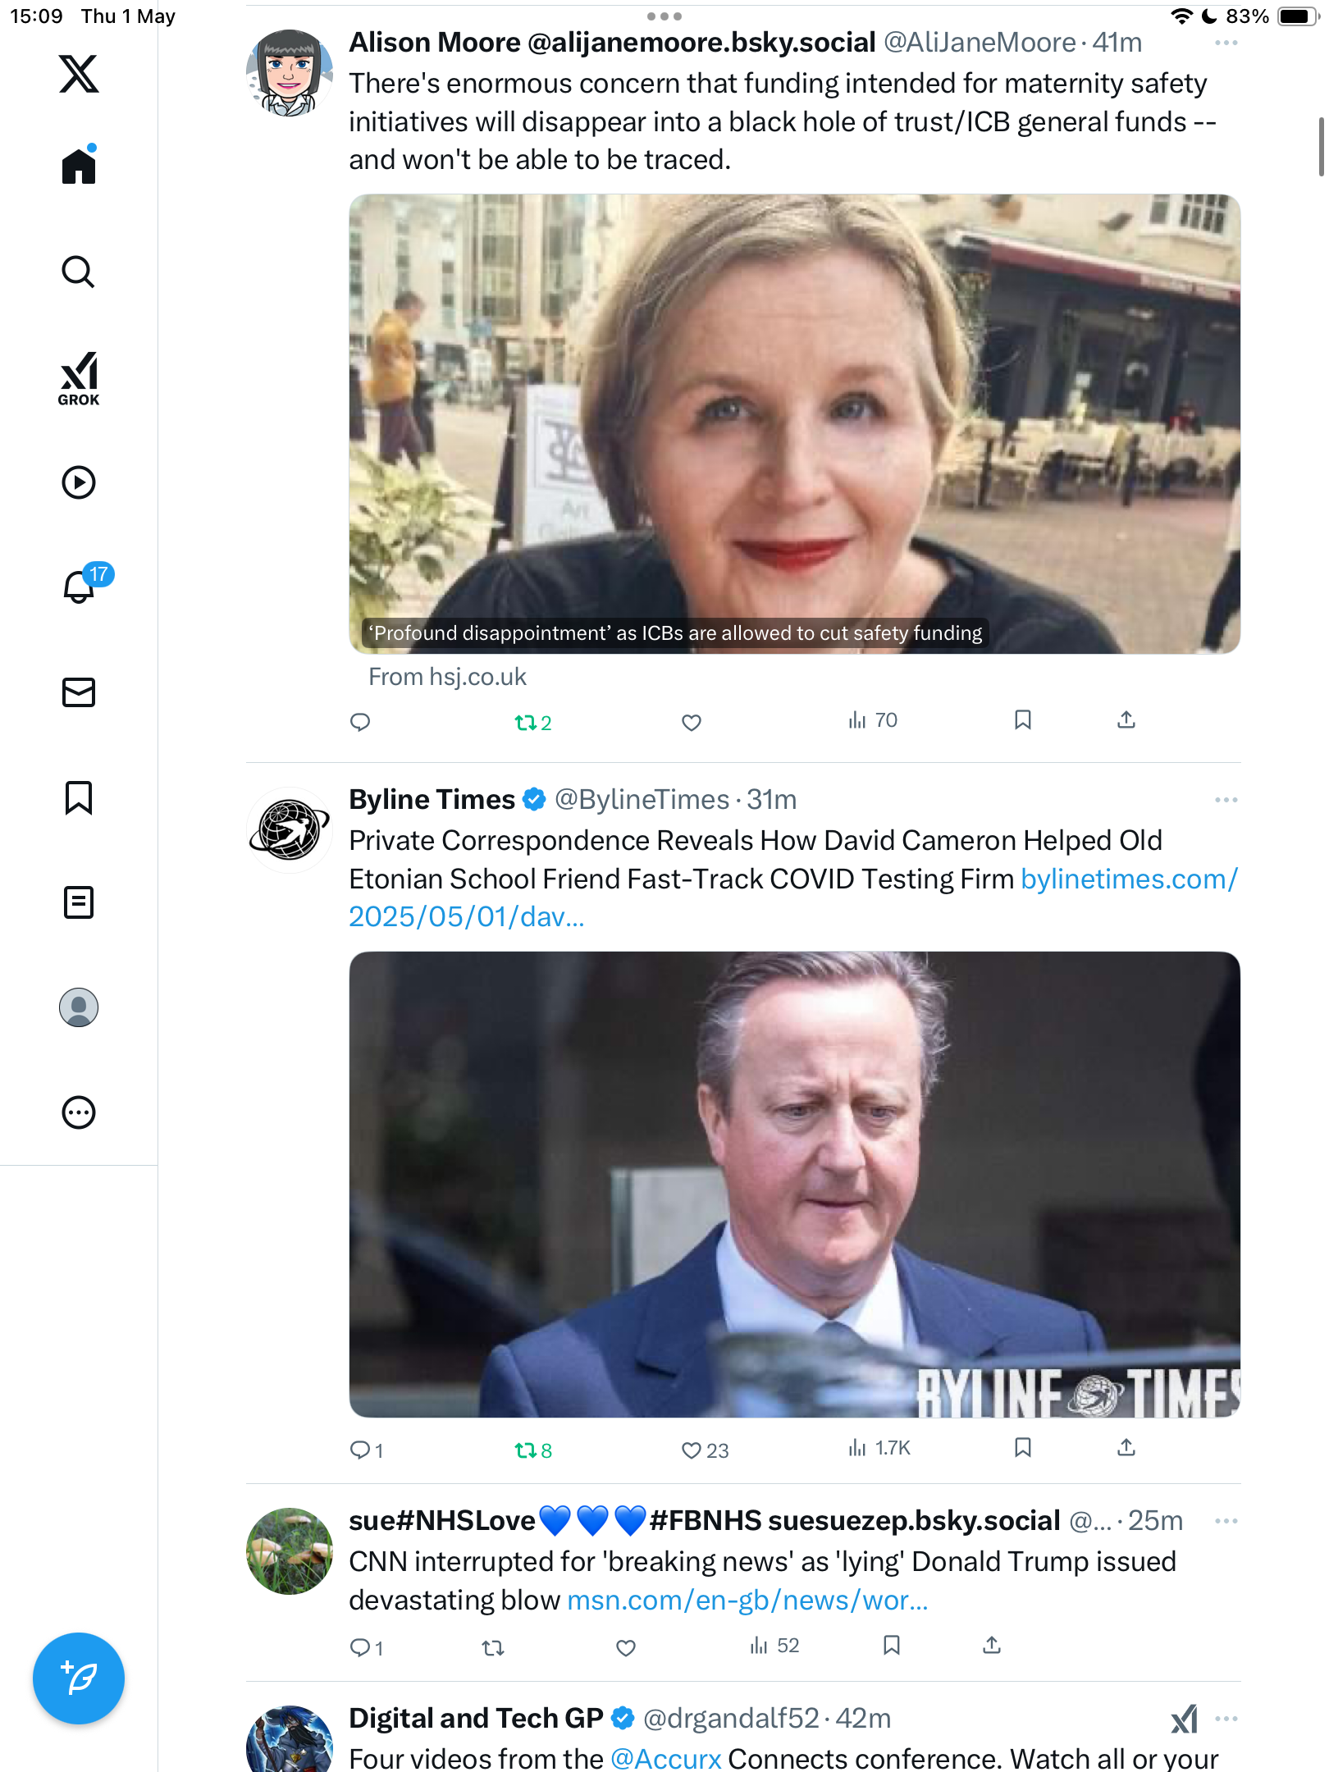The image size is (1329, 1772).
Task: Open the bylinetimes.com article link
Action: point(793,897)
